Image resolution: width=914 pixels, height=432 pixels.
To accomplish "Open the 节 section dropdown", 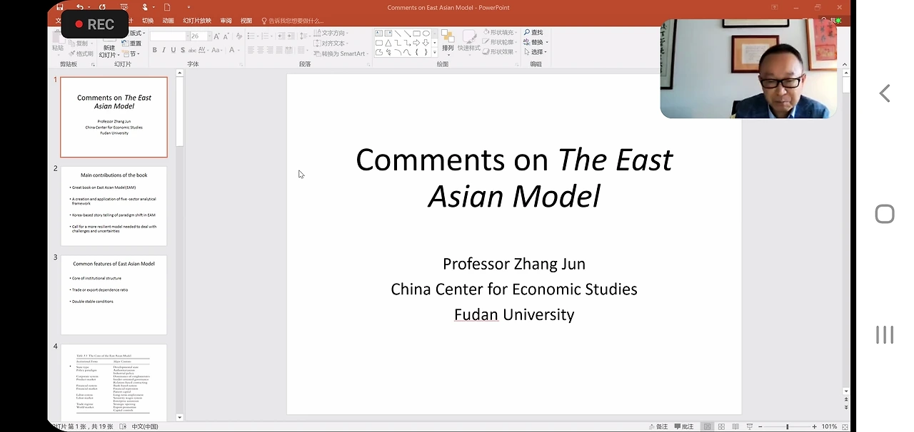I will (131, 53).
